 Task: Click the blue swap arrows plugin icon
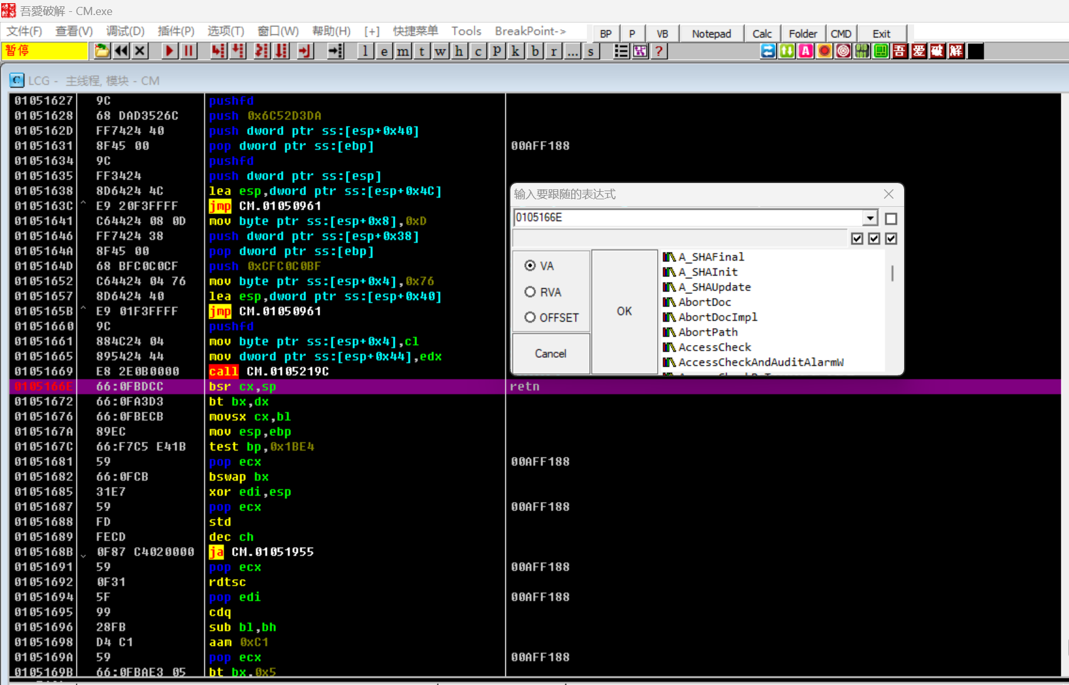768,51
